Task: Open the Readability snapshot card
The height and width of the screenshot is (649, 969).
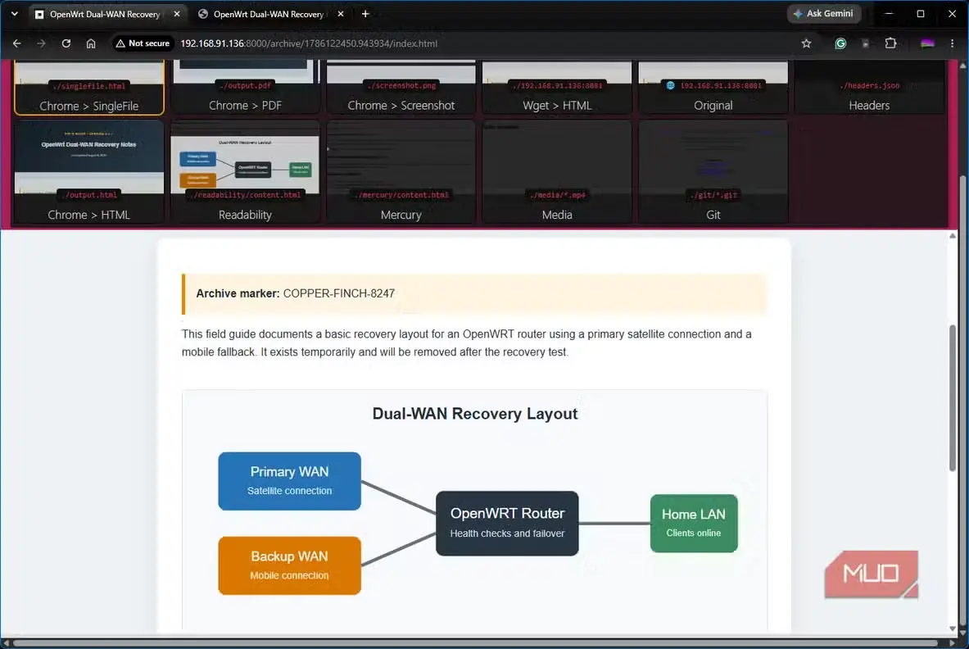Action: (x=246, y=172)
